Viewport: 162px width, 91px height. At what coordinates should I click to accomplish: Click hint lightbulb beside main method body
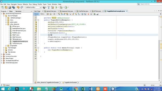click(x=36, y=50)
